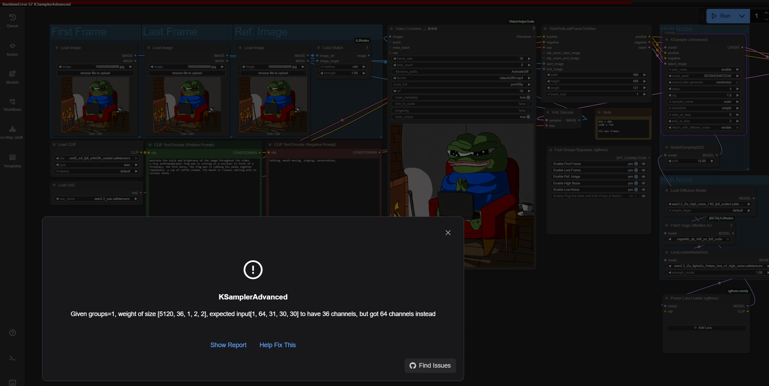The height and width of the screenshot is (386, 769).
Task: Collapse the VAE Decode node via title dot
Action: coord(548,112)
